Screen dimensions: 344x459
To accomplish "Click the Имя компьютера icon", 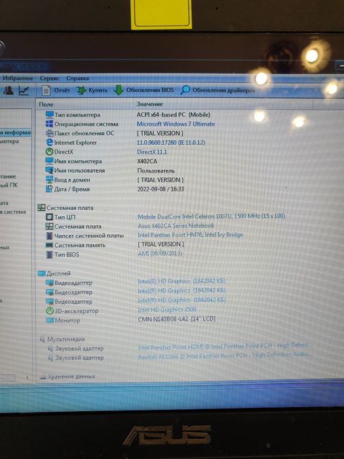I will 49,161.
